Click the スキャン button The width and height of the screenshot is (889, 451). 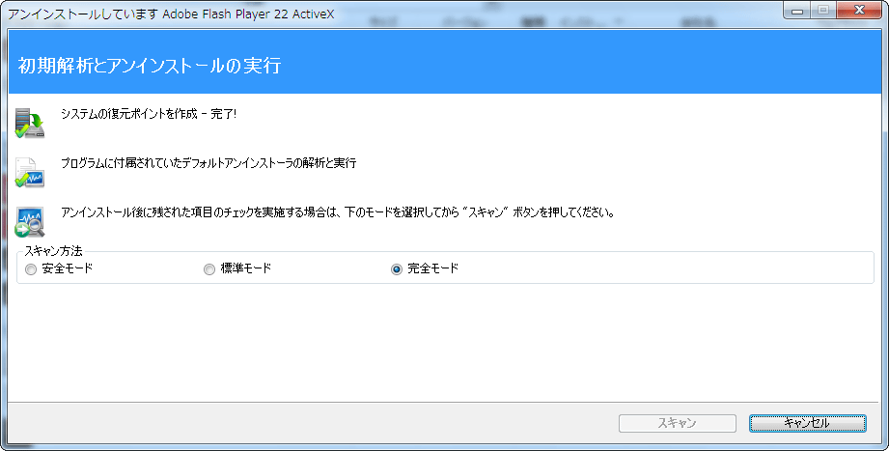click(x=677, y=423)
